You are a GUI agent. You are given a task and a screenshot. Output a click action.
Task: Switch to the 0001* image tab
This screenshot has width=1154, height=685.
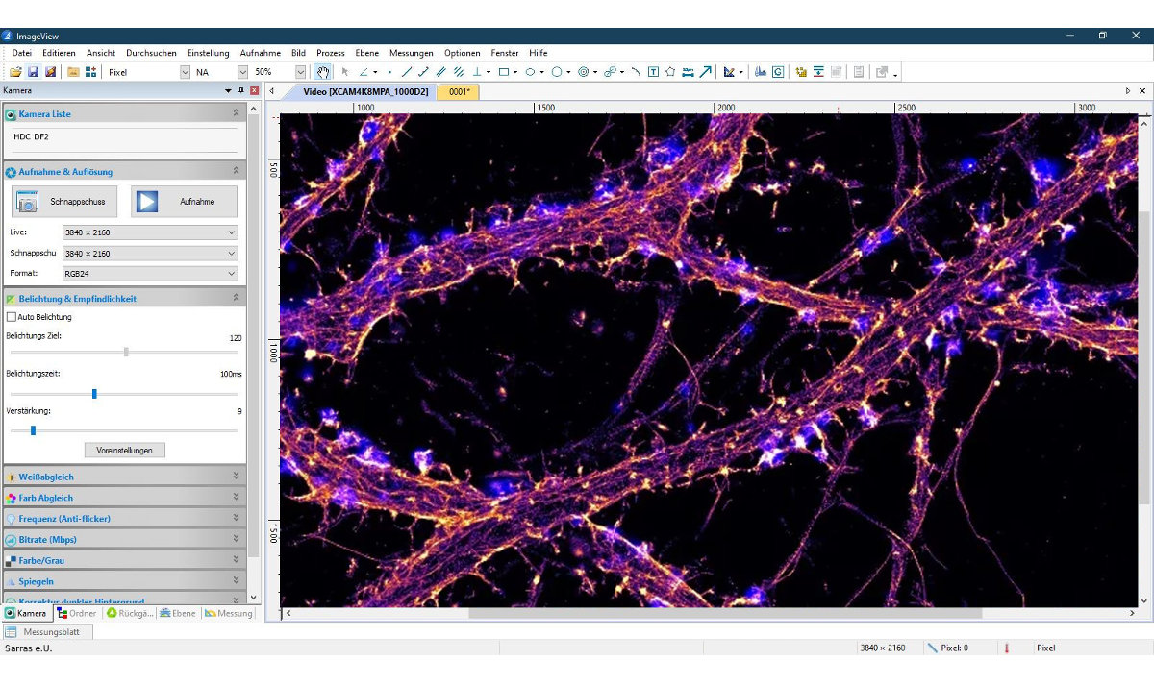coord(459,92)
